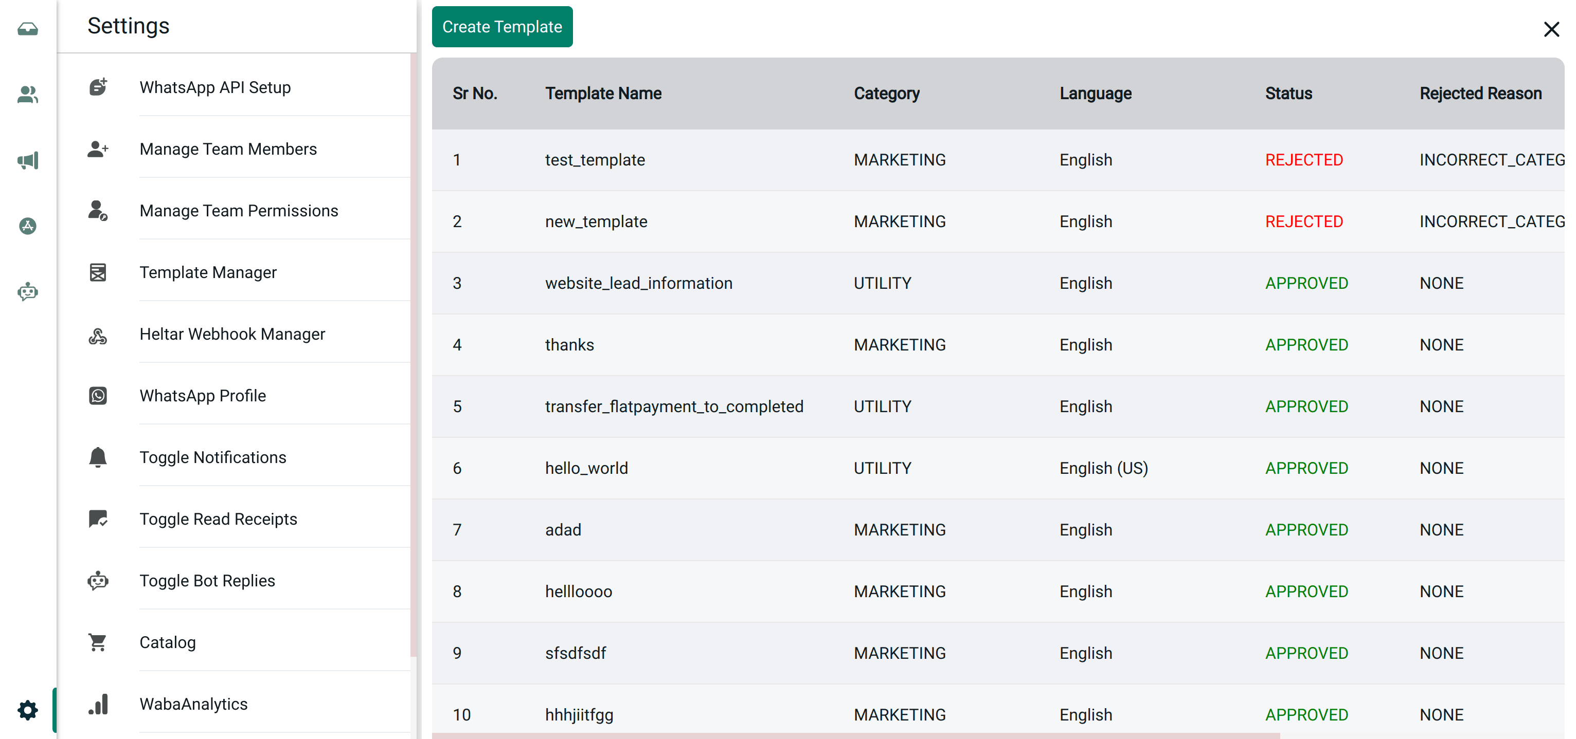The height and width of the screenshot is (739, 1576).
Task: Click the inbox tray icon in left rail
Action: [x=28, y=29]
